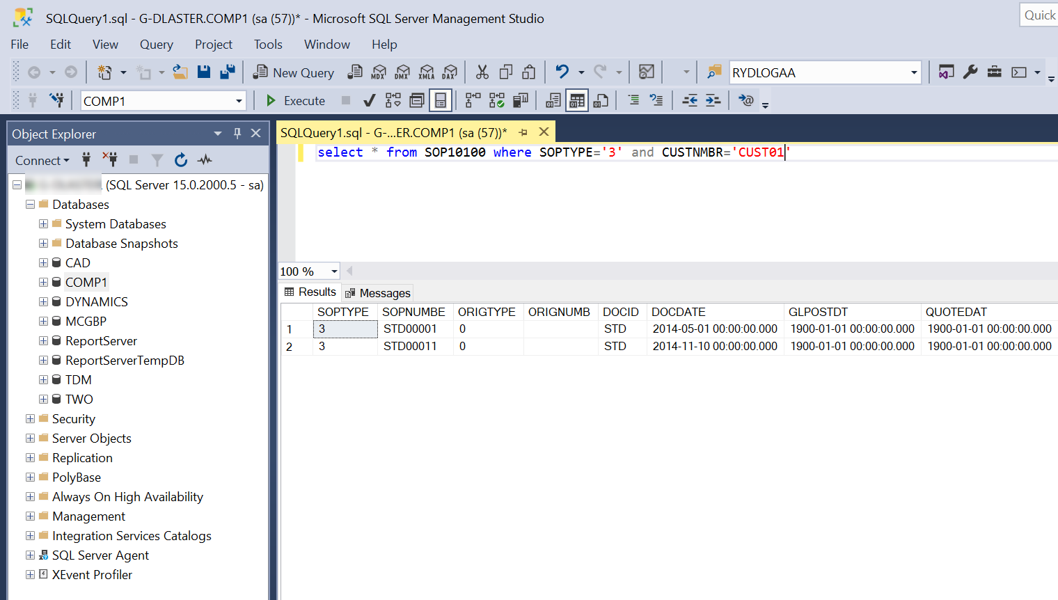Click Display Estimated Execution Plan icon
Screen dimensions: 1058x600
393,101
